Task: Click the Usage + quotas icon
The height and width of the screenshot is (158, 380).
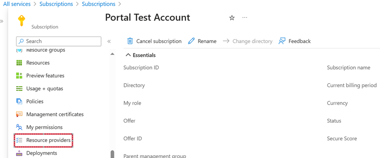Action: [19, 88]
